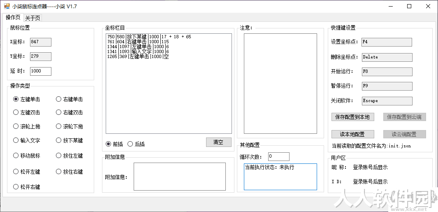Select the row 1265|369|左键单击
The height and width of the screenshot is (212, 438).
tap(169, 57)
